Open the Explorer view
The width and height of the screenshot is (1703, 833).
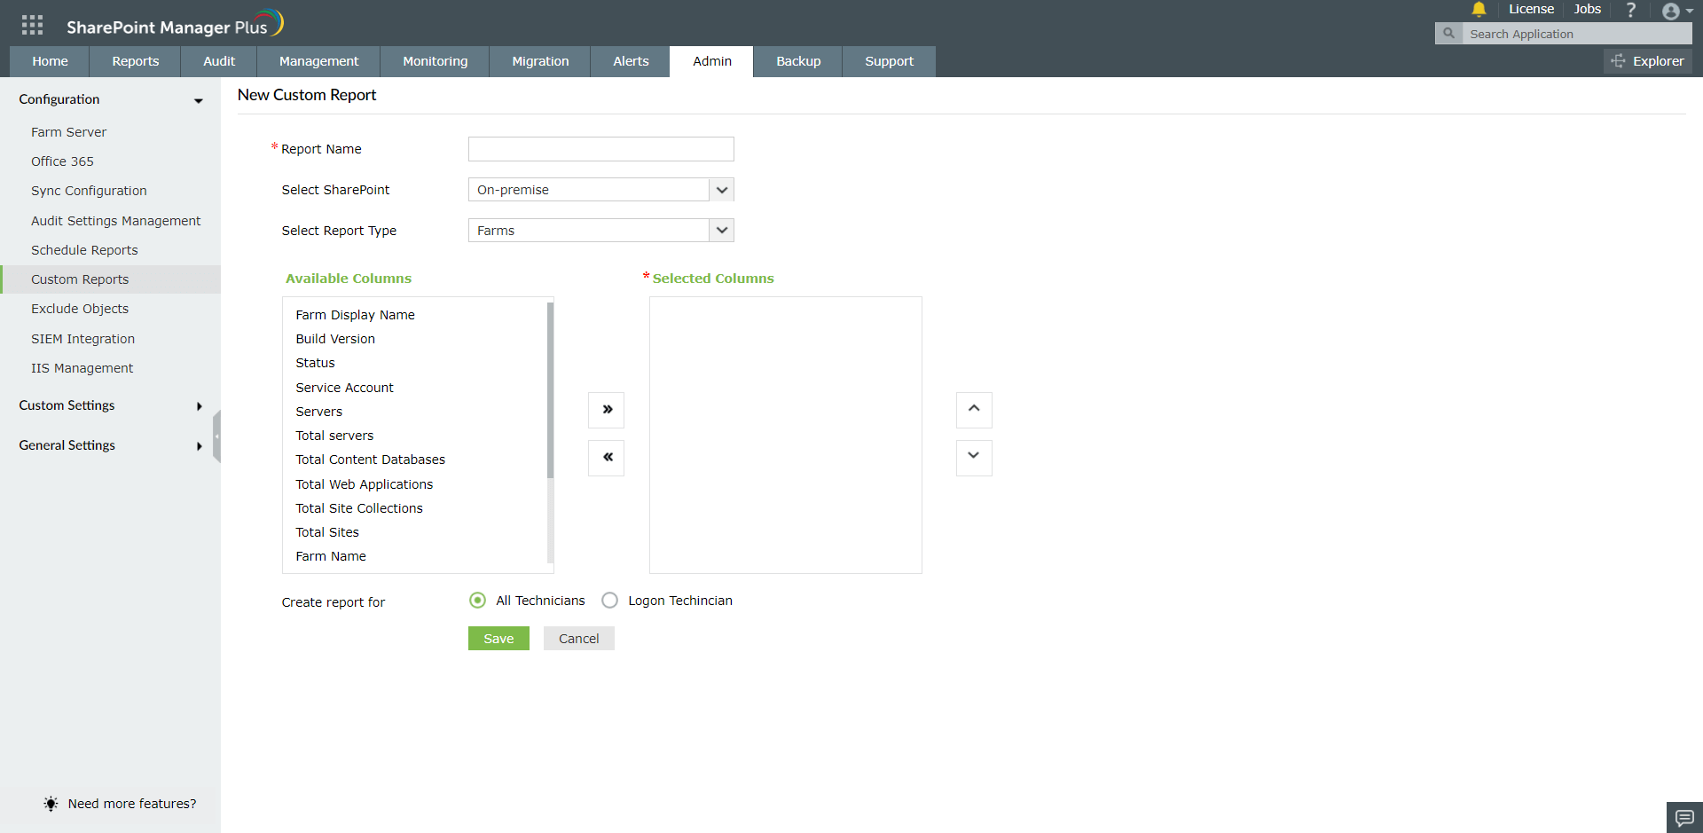click(x=1647, y=61)
